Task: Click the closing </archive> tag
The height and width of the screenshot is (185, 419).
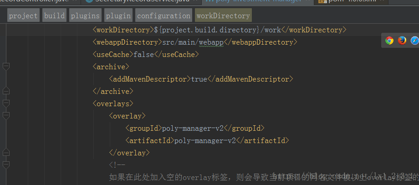Action: coord(113,92)
